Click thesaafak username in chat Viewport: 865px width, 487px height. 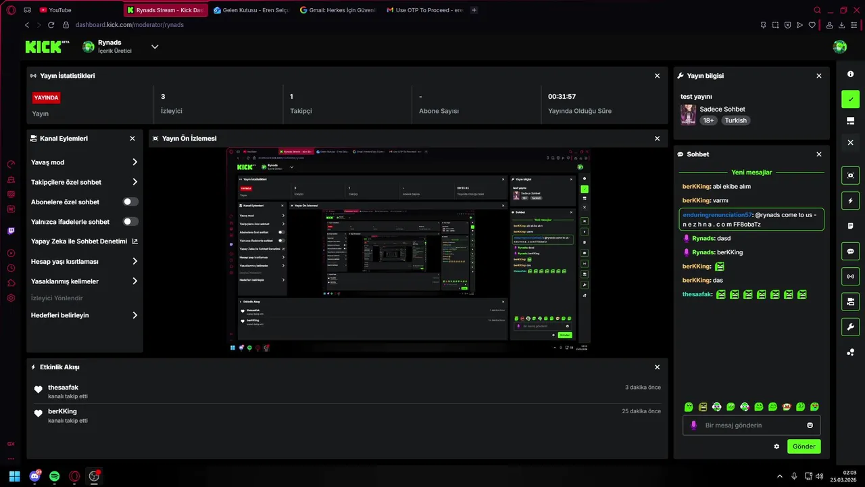click(697, 294)
